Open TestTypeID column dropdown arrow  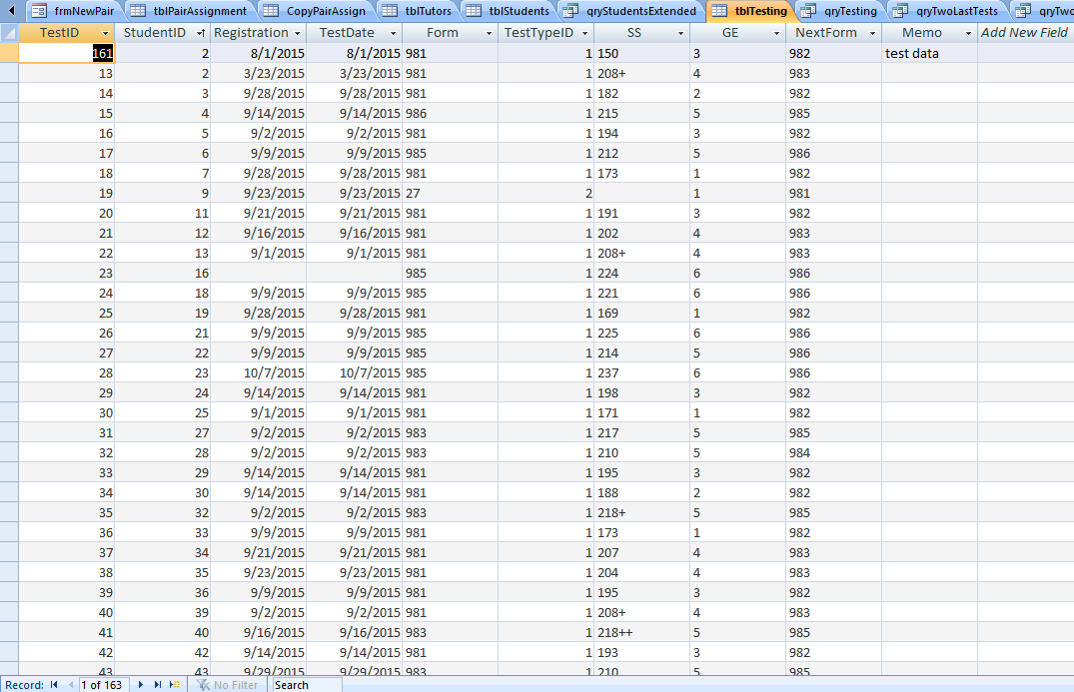(584, 33)
